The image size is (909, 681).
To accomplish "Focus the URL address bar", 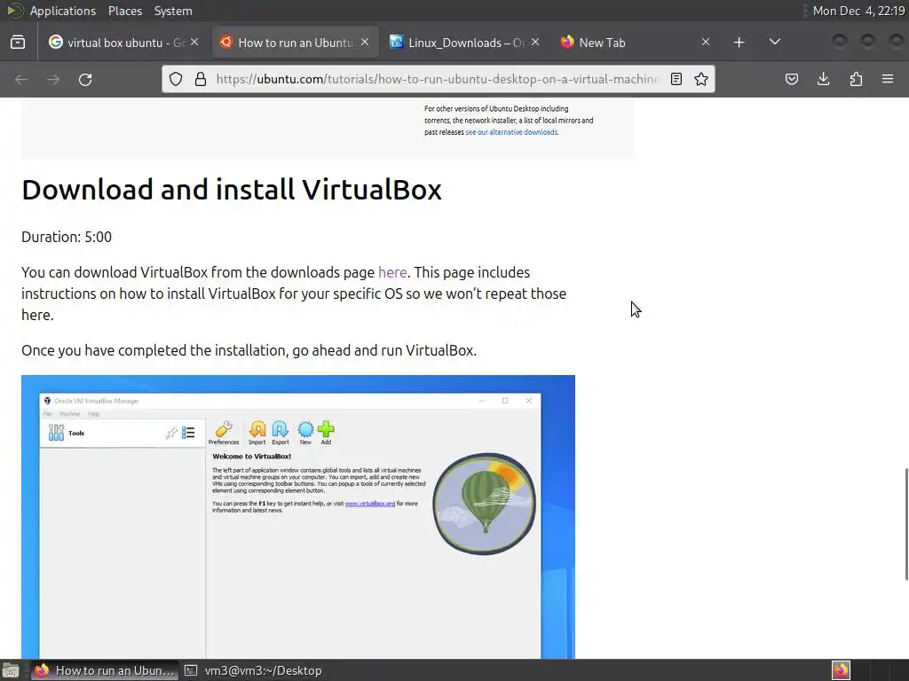I will (437, 79).
